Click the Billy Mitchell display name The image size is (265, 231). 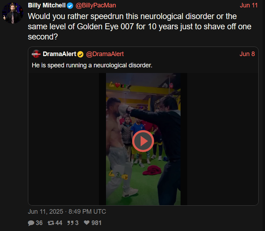[x=47, y=5]
